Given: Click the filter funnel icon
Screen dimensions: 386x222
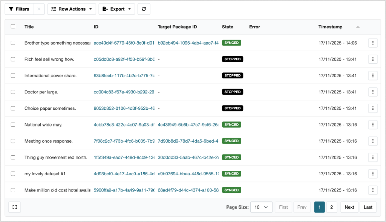Looking at the screenshot, I should point(12,9).
